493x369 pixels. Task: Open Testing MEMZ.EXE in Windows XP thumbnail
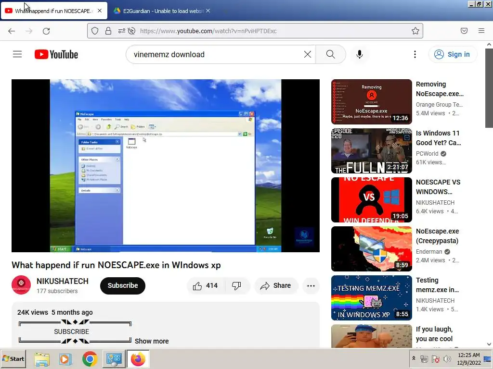click(x=371, y=298)
